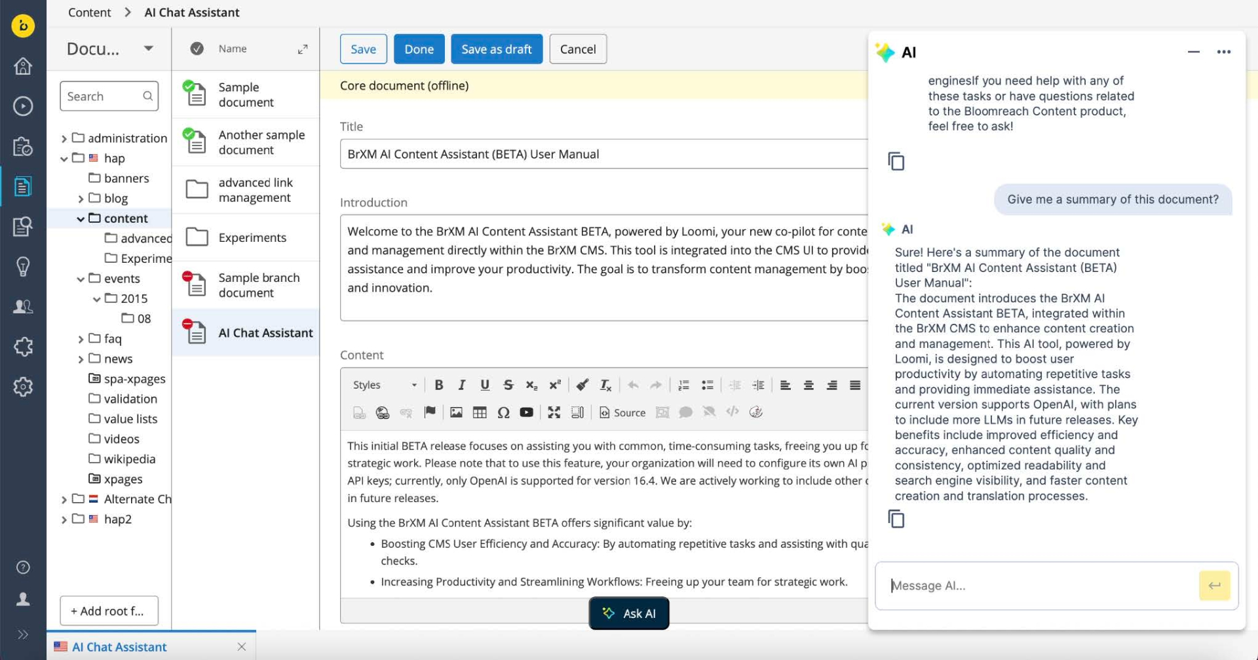1258x660 pixels.
Task: Open the Home icon in left sidebar
Action: [x=23, y=66]
